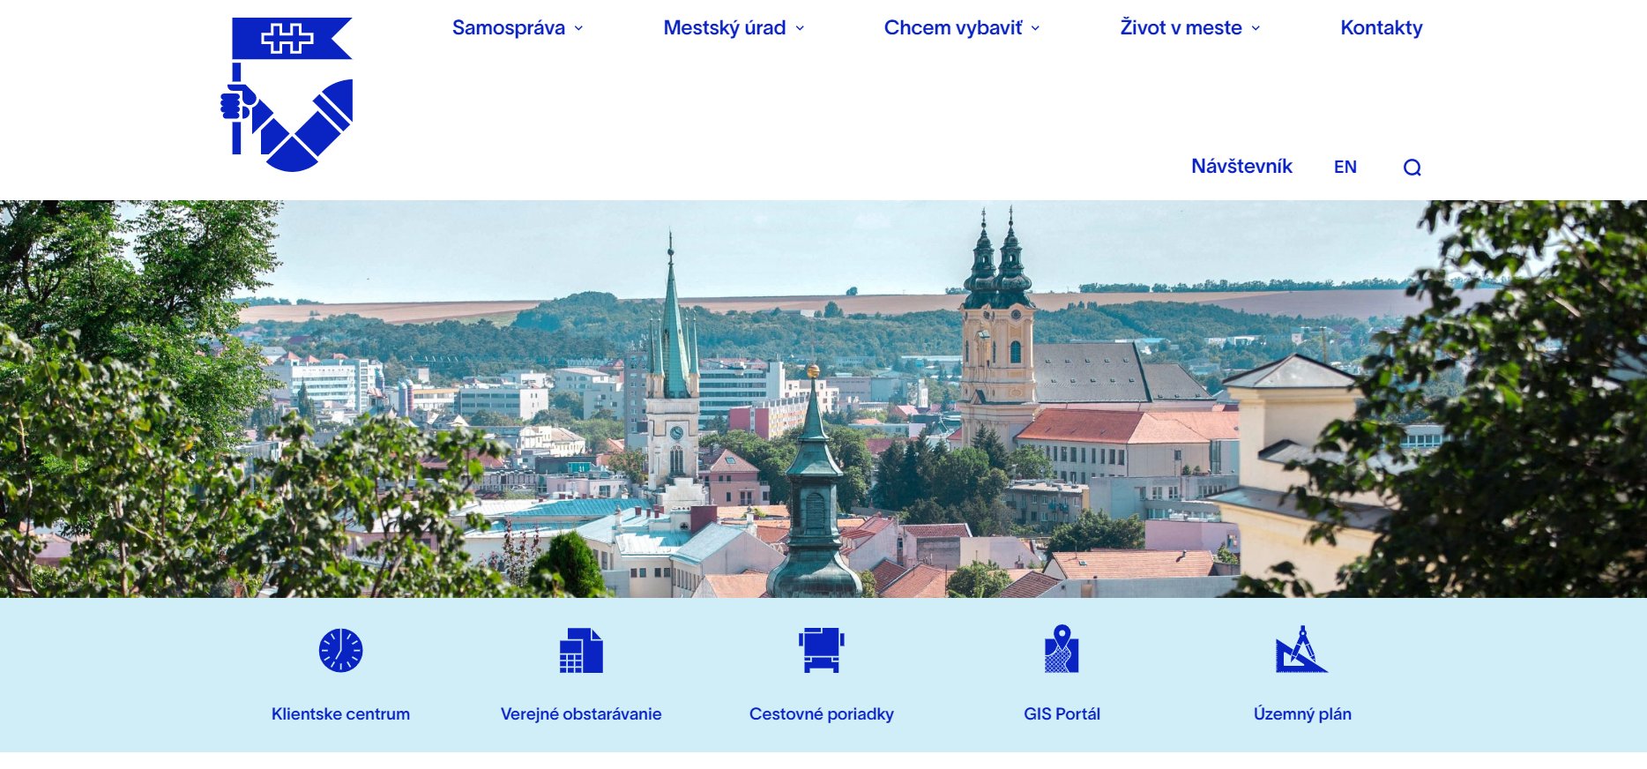Switch language to EN

[1345, 168]
